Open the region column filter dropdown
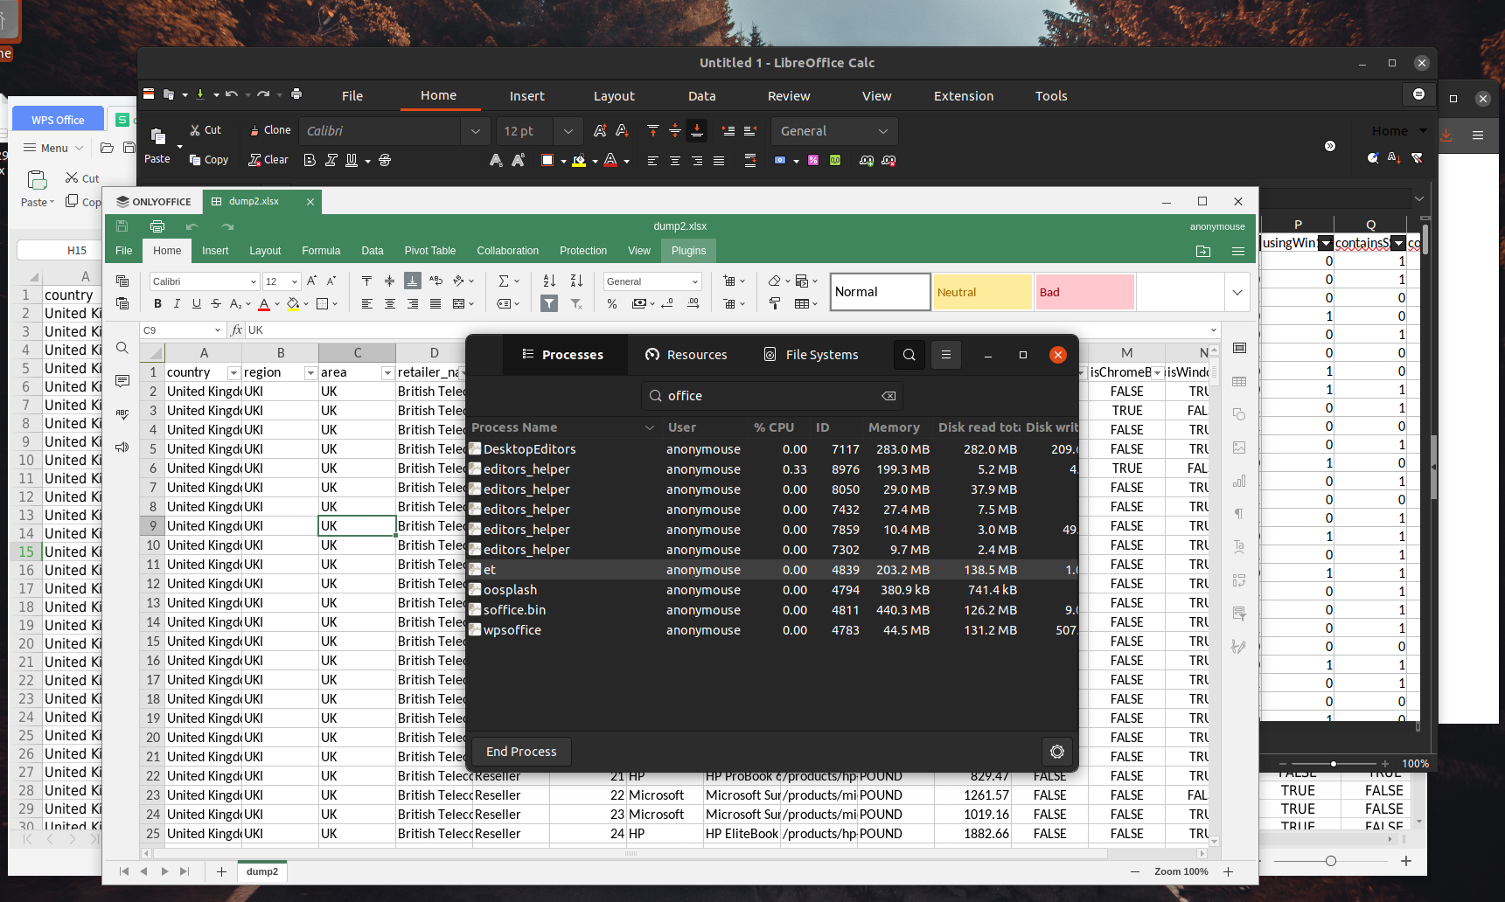This screenshot has width=1505, height=902. 310,373
